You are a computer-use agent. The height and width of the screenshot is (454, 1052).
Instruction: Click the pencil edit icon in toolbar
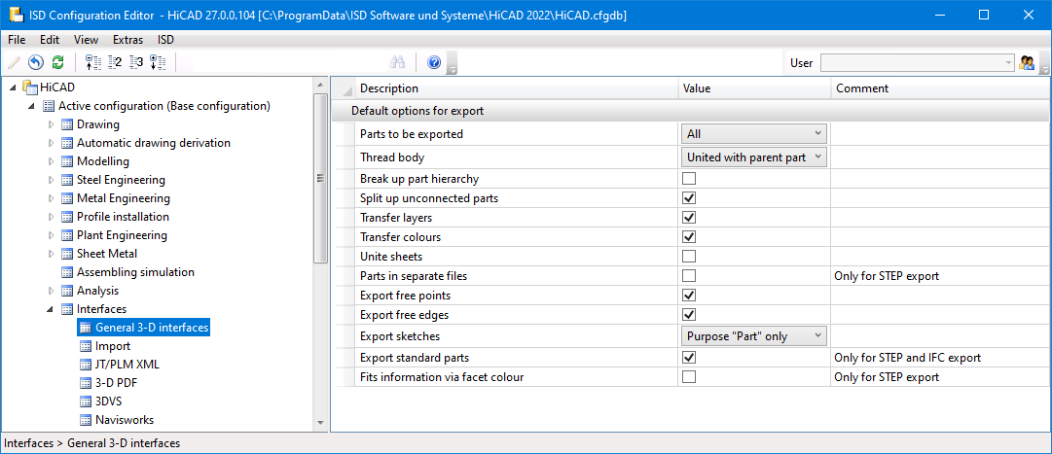coord(14,62)
